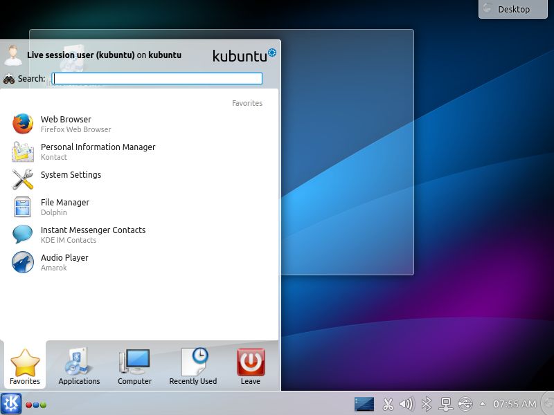
Task: Click the activities three-dots icon in panel
Action: pyautogui.click(x=36, y=405)
